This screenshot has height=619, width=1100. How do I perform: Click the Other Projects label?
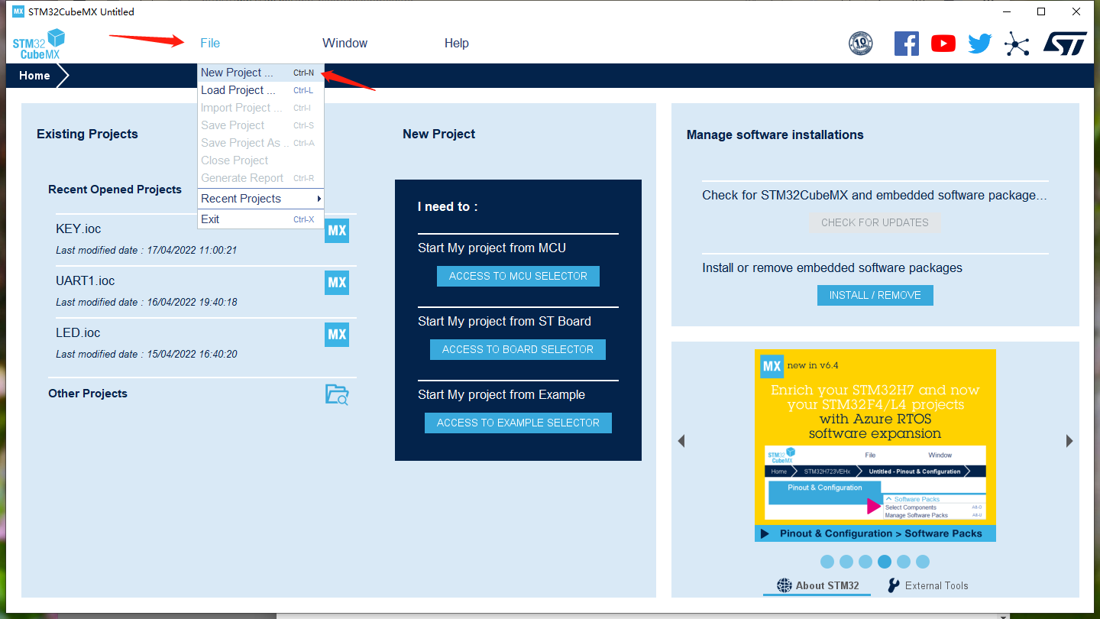tap(88, 394)
